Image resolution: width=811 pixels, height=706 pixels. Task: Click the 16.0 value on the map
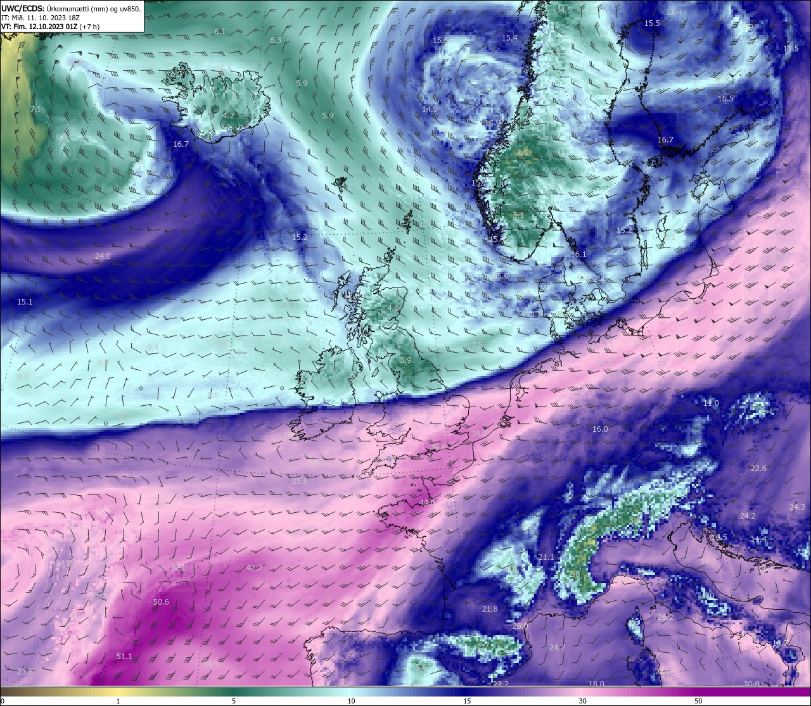tap(600, 429)
